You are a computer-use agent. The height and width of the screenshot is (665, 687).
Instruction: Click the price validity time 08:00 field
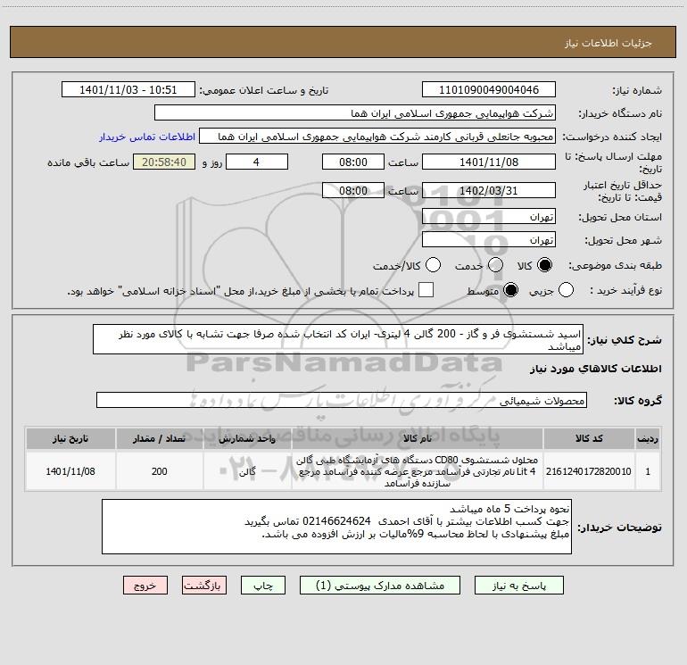(x=353, y=190)
